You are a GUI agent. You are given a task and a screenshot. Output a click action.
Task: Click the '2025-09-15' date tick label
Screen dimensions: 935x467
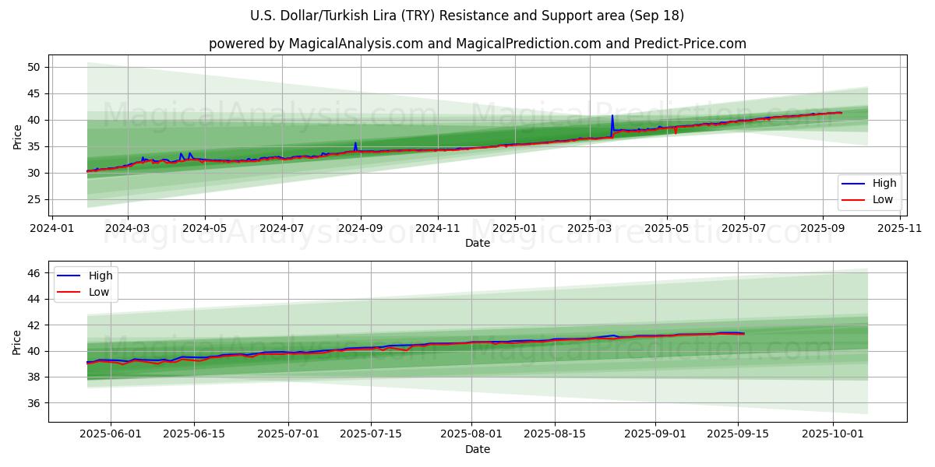tap(739, 434)
